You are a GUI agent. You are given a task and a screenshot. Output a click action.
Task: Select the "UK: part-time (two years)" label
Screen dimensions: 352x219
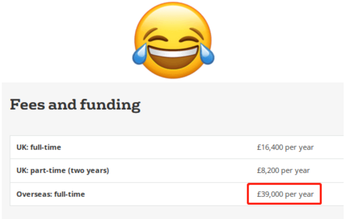click(x=62, y=171)
